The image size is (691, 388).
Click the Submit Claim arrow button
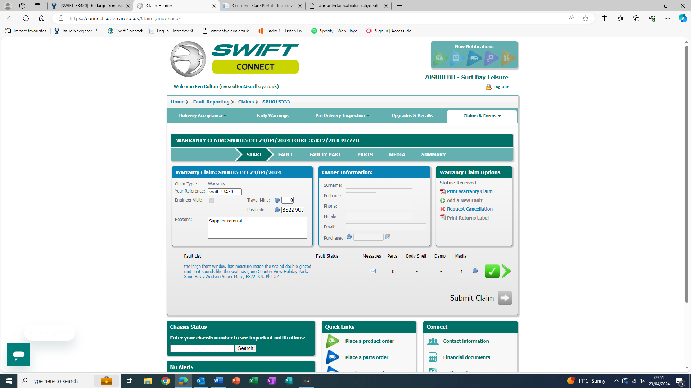[505, 298]
